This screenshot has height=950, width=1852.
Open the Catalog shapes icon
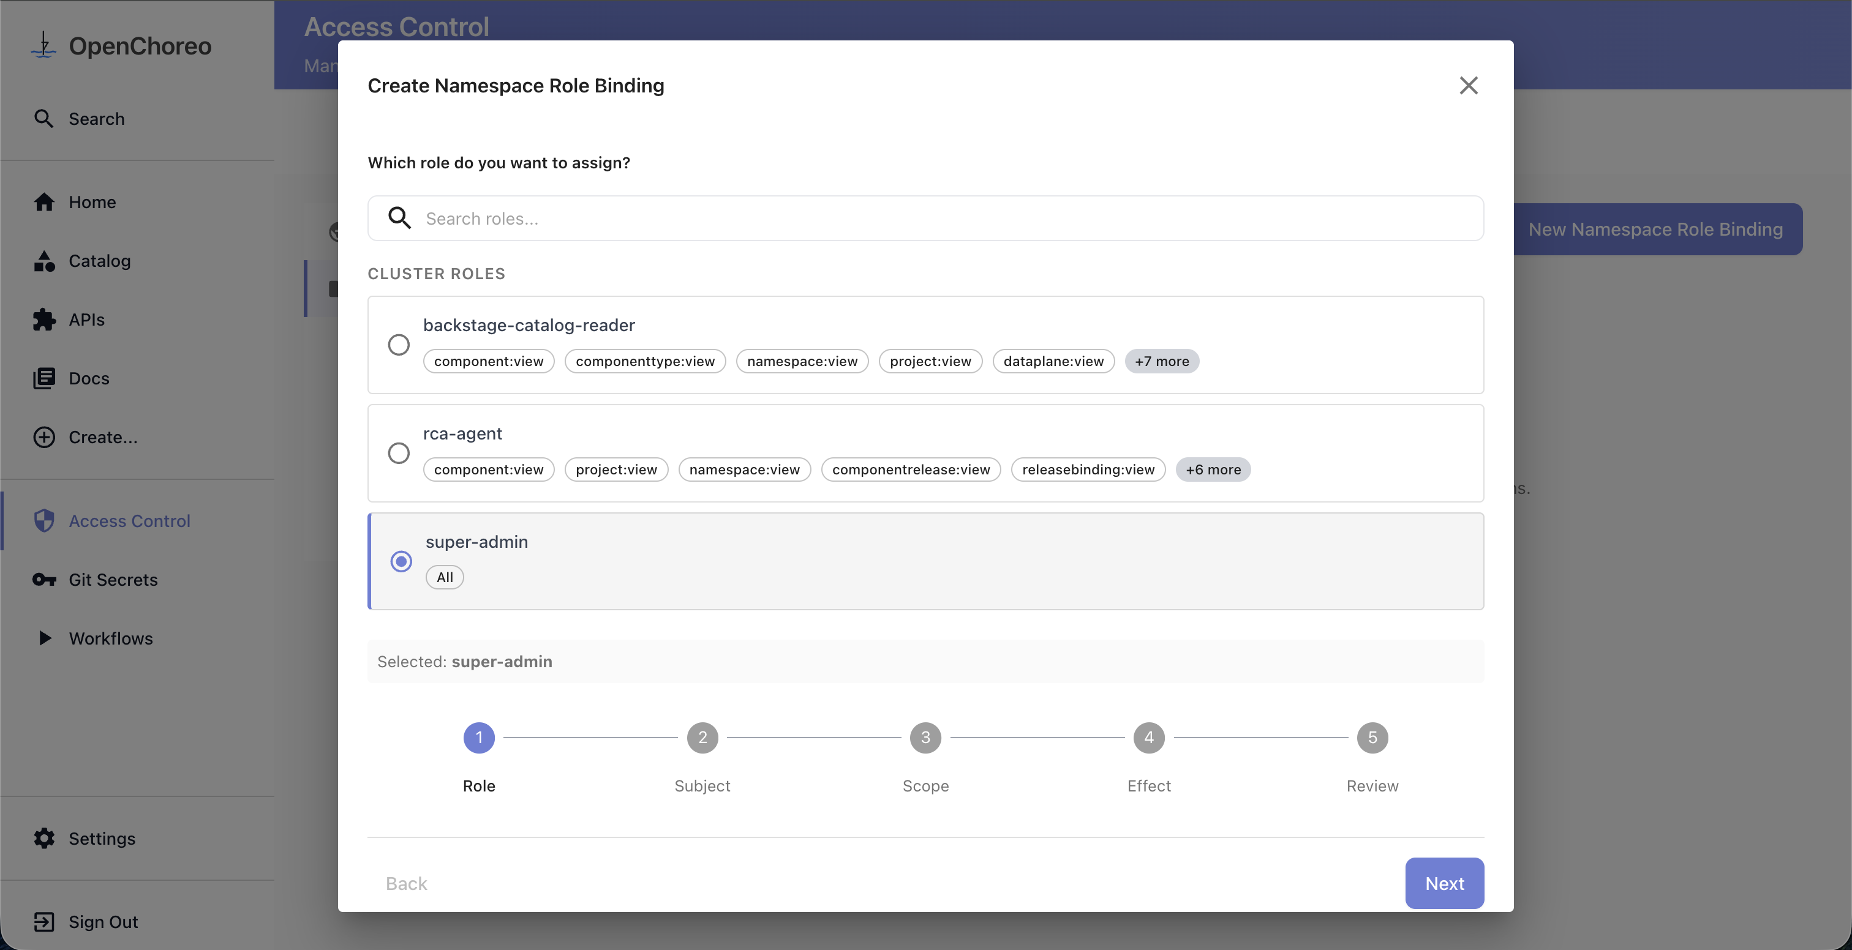coord(44,261)
